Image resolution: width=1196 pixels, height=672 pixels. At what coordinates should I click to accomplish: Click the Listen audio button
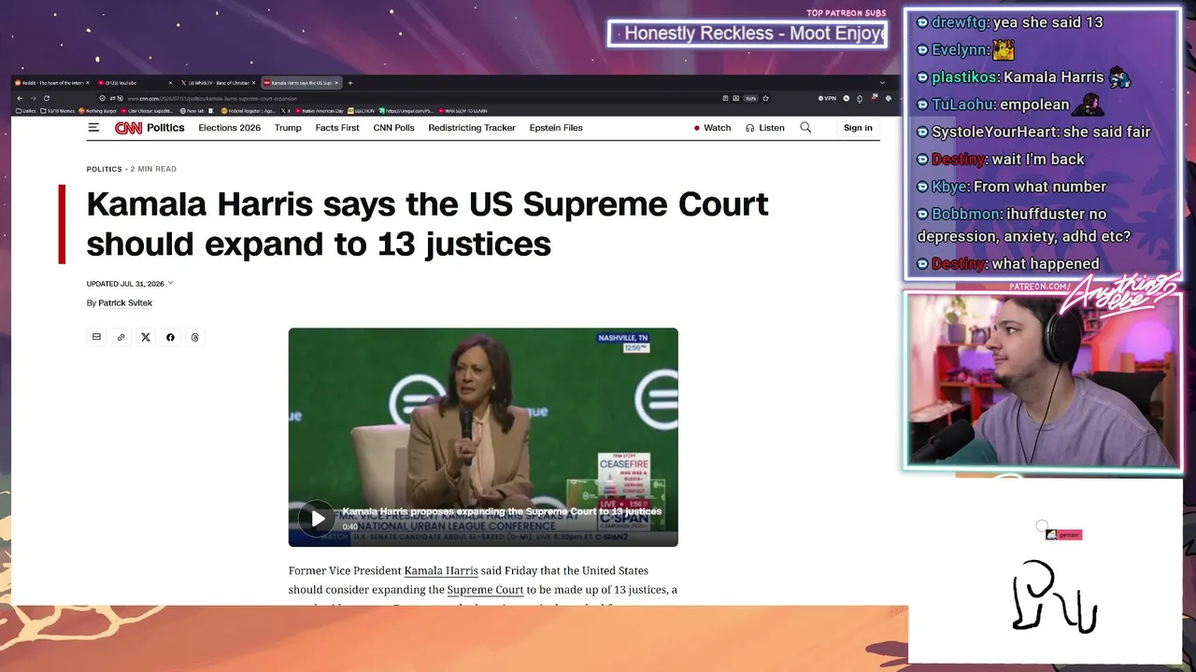click(x=765, y=128)
